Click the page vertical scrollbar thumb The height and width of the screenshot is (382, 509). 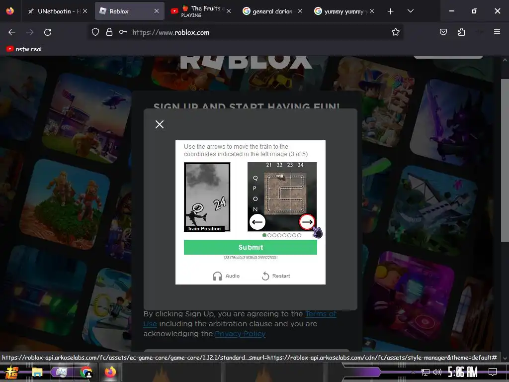(x=505, y=161)
